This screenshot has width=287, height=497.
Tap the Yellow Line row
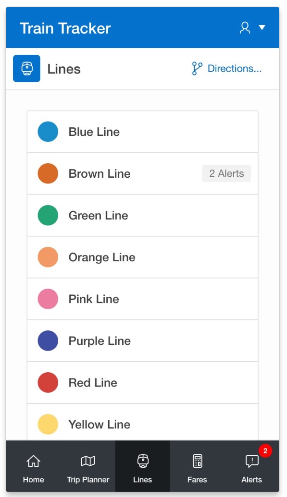[x=142, y=424]
